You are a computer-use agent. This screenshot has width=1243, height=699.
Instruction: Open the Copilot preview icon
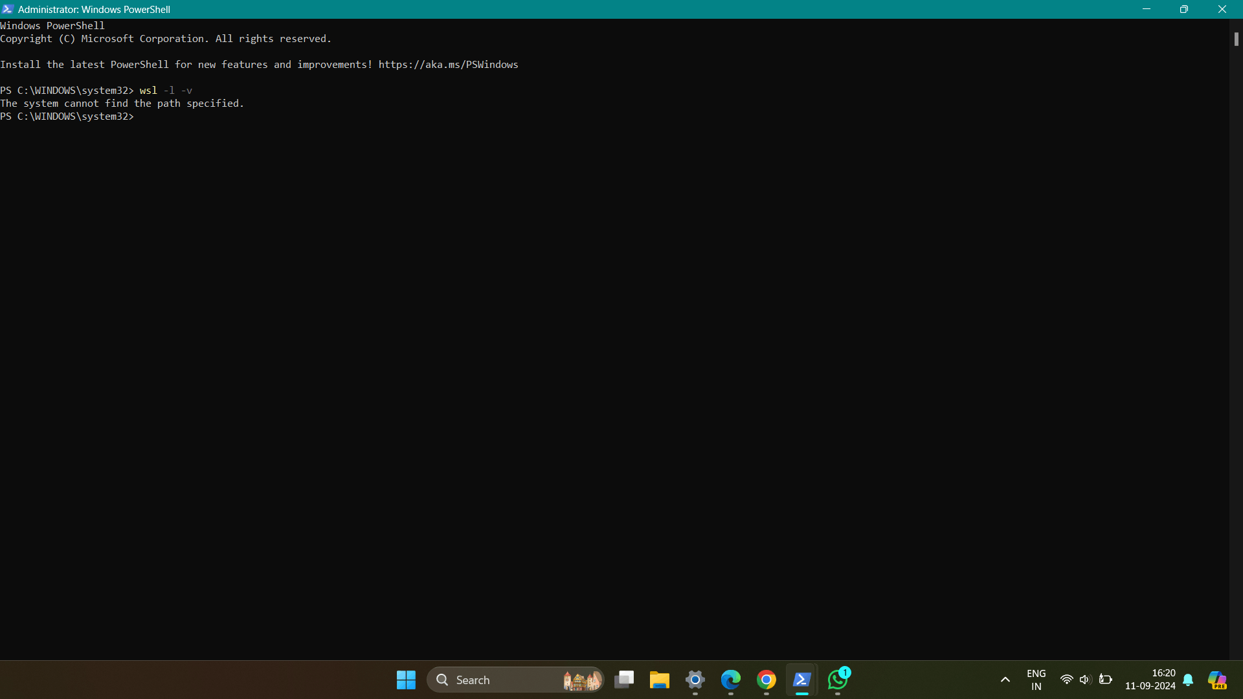point(1217,680)
